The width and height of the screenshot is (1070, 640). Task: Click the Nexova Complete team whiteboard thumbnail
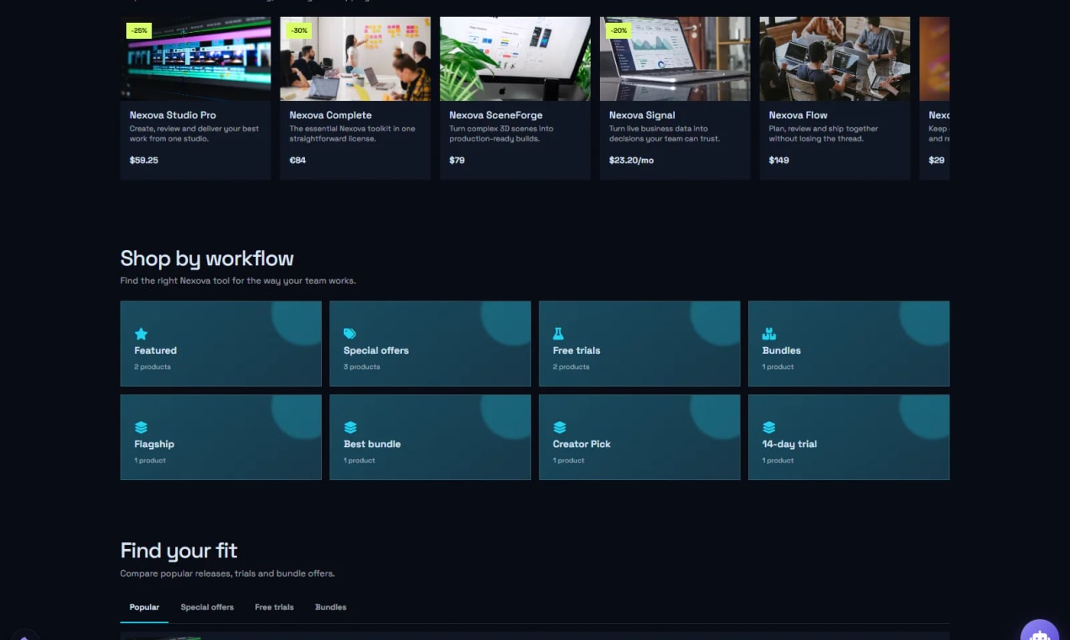pyautogui.click(x=356, y=59)
